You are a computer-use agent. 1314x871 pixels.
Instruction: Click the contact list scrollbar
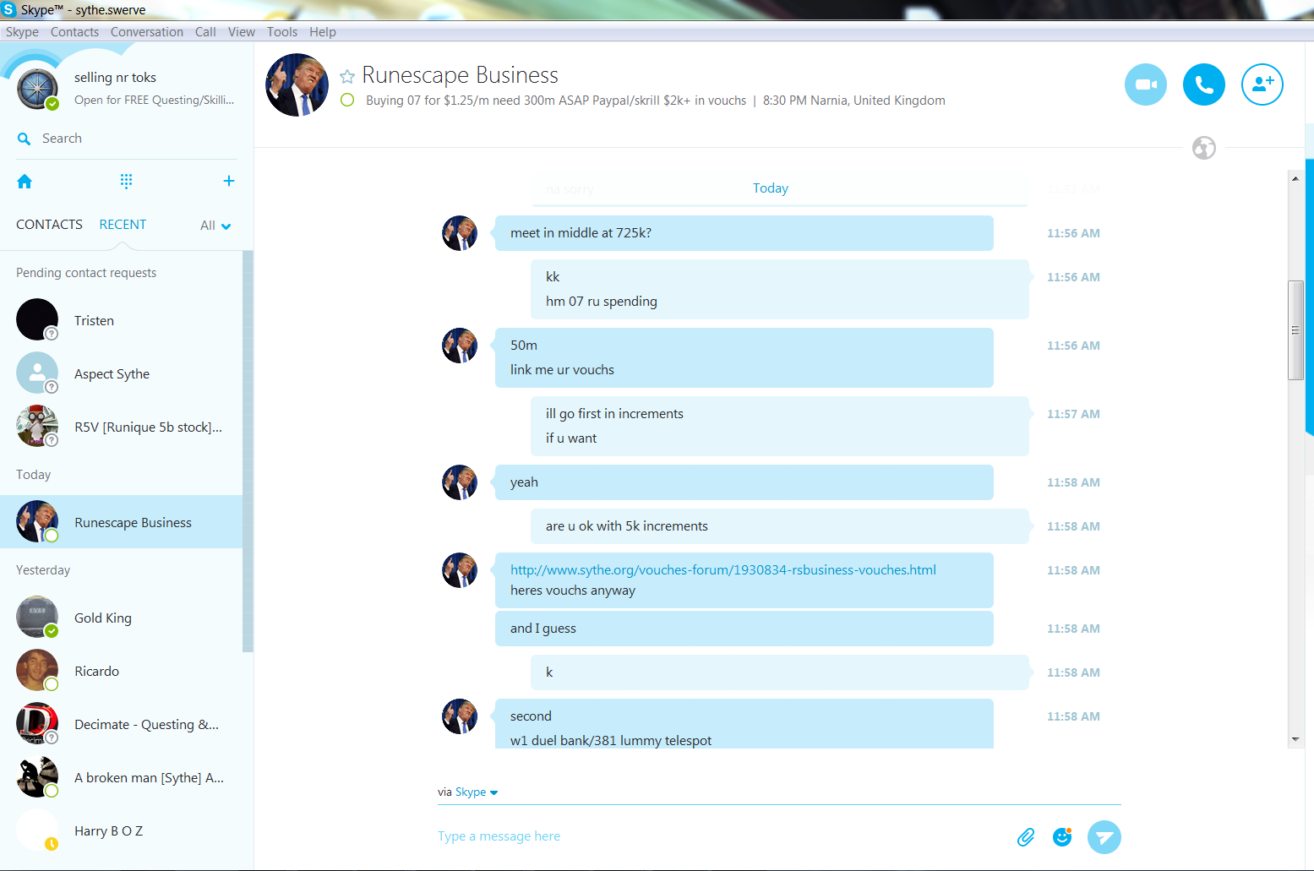(248, 451)
